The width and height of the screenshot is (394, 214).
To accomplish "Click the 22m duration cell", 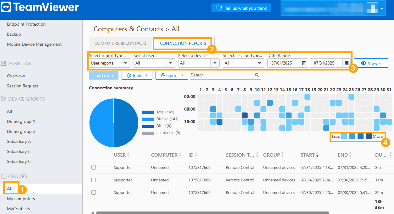I will [379, 192].
